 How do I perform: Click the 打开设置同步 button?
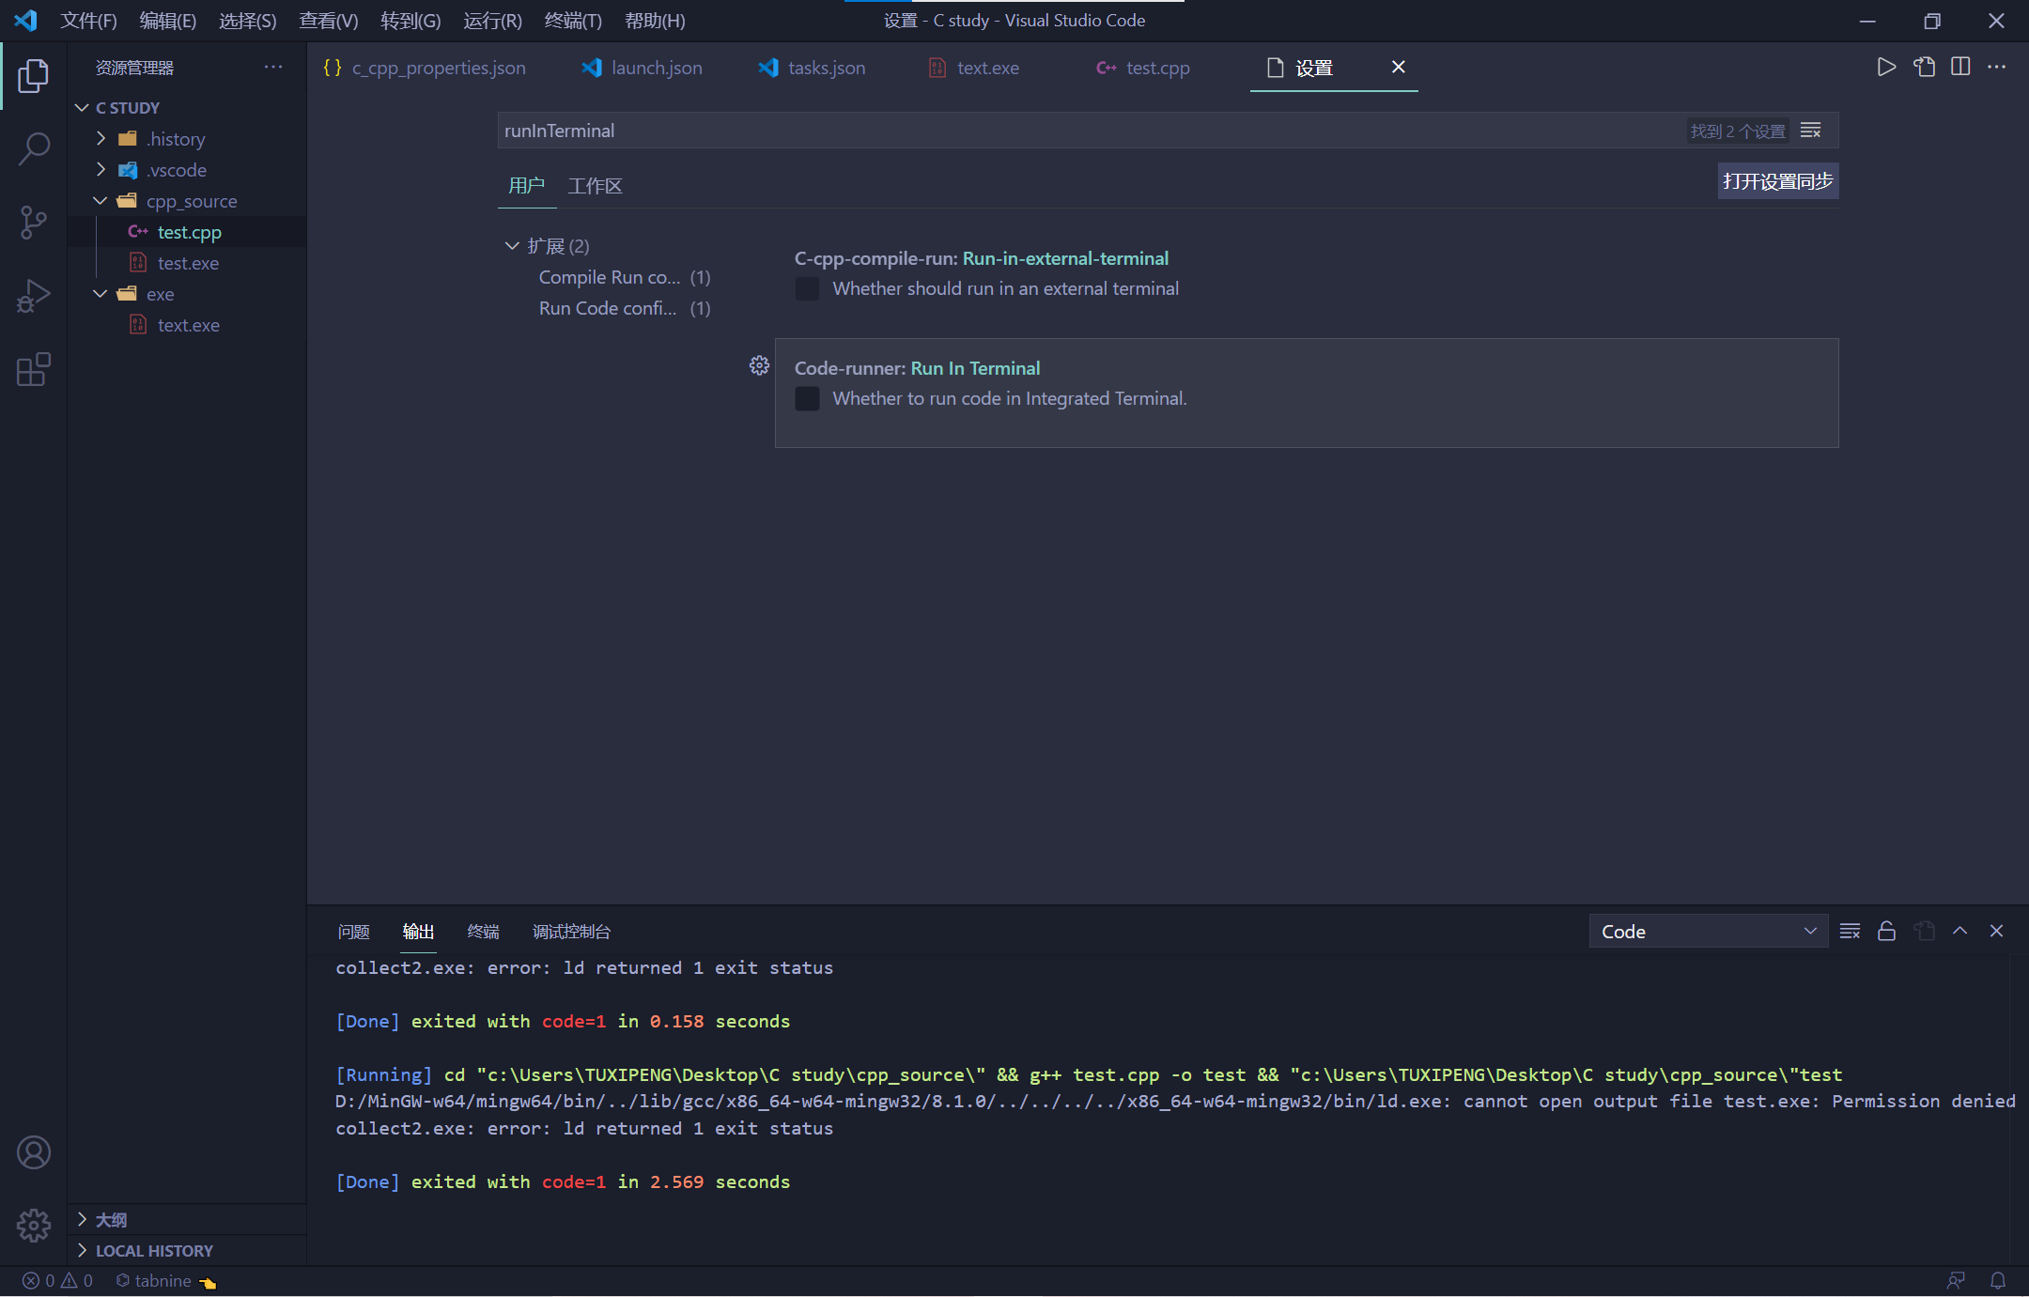click(x=1777, y=180)
